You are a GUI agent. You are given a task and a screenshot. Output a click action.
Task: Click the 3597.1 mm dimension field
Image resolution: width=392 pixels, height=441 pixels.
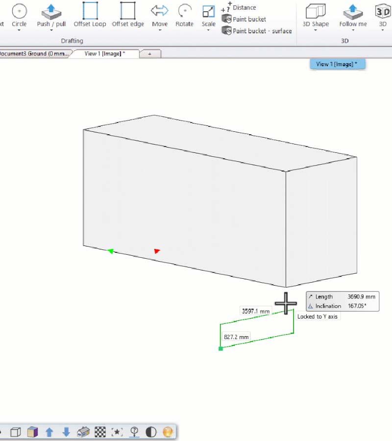click(x=256, y=311)
